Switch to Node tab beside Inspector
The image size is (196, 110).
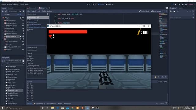point(180,8)
